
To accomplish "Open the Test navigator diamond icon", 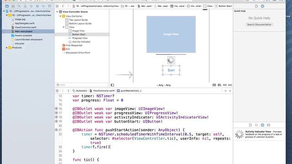I will point(31,6).
